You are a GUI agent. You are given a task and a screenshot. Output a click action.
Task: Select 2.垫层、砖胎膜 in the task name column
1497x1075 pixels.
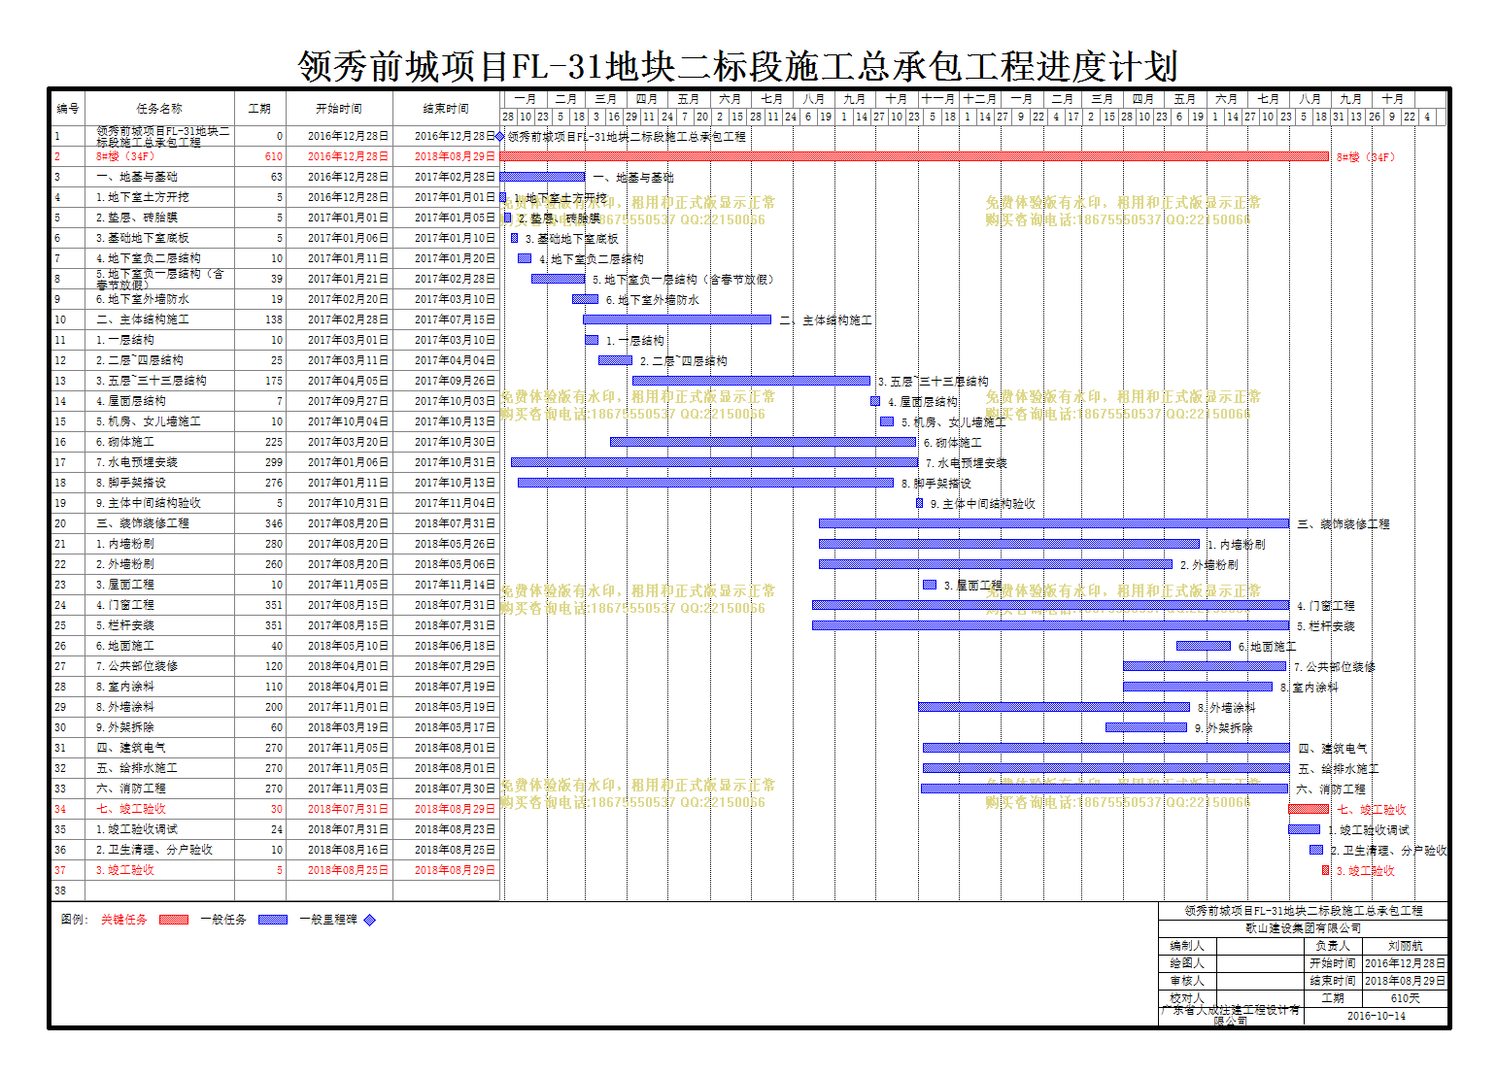pyautogui.click(x=136, y=218)
